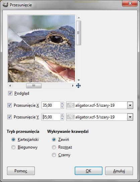Click the vertical preview scrollbar handle
140x182 pixels.
[79, 33]
